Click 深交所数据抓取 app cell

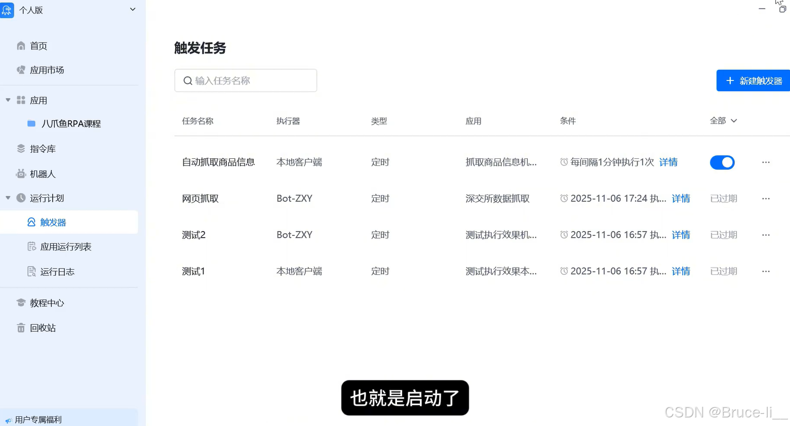pos(497,198)
